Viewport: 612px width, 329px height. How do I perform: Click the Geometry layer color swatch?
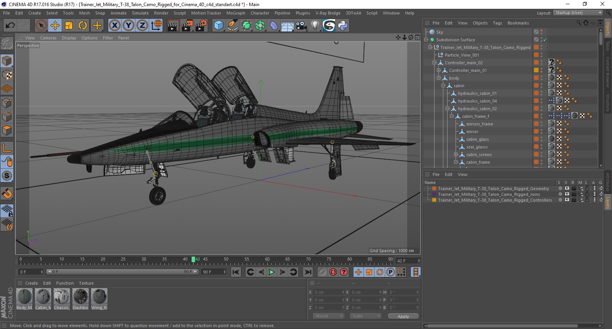point(434,189)
